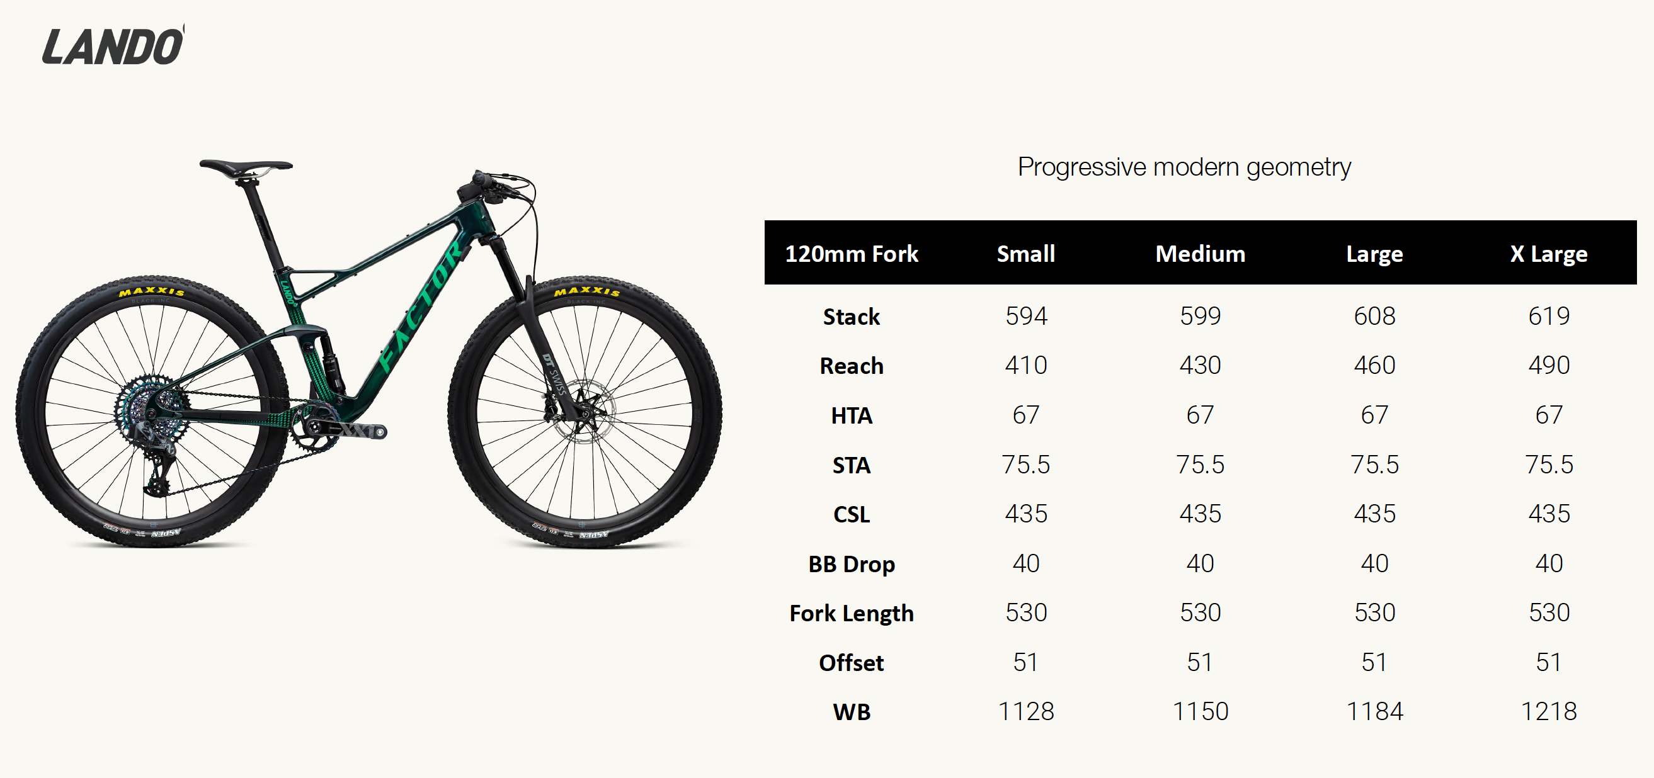Select the Large column header
The image size is (1654, 778).
[x=1374, y=254]
